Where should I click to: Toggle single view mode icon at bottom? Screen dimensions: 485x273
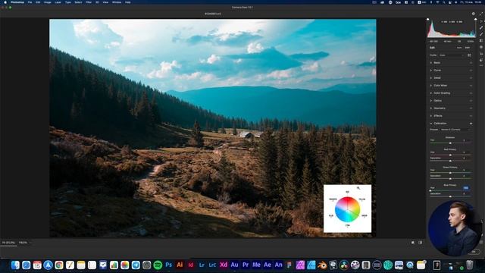point(412,243)
